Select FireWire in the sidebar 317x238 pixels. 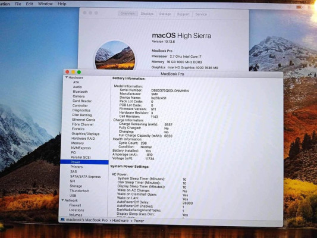78,129
